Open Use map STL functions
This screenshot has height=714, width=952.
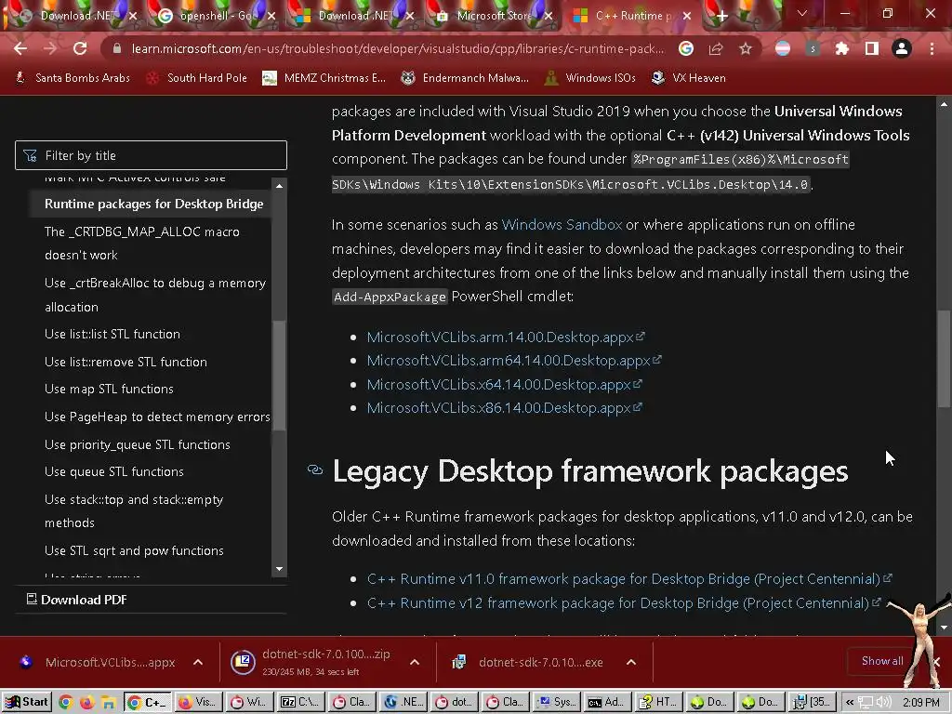coord(109,390)
